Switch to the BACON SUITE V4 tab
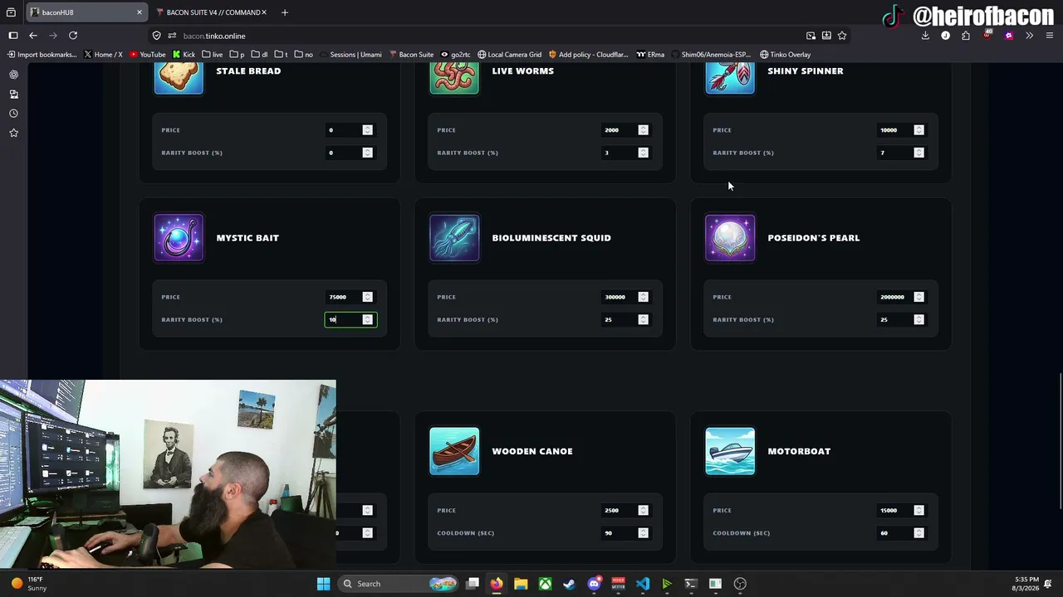Screen dimensions: 1063x597 pyautogui.click(x=212, y=12)
